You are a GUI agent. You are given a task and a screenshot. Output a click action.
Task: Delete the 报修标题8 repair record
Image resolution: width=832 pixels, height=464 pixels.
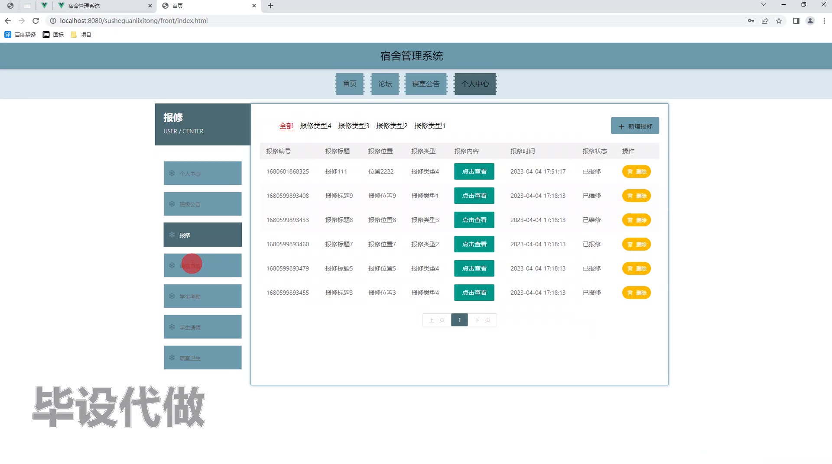(x=637, y=220)
